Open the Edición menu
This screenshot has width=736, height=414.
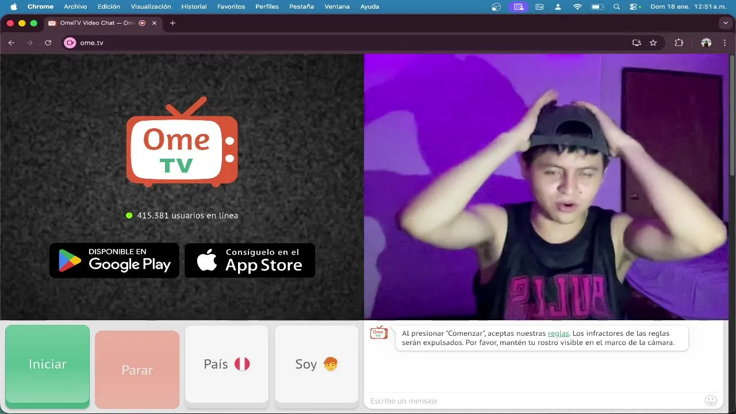pyautogui.click(x=109, y=7)
